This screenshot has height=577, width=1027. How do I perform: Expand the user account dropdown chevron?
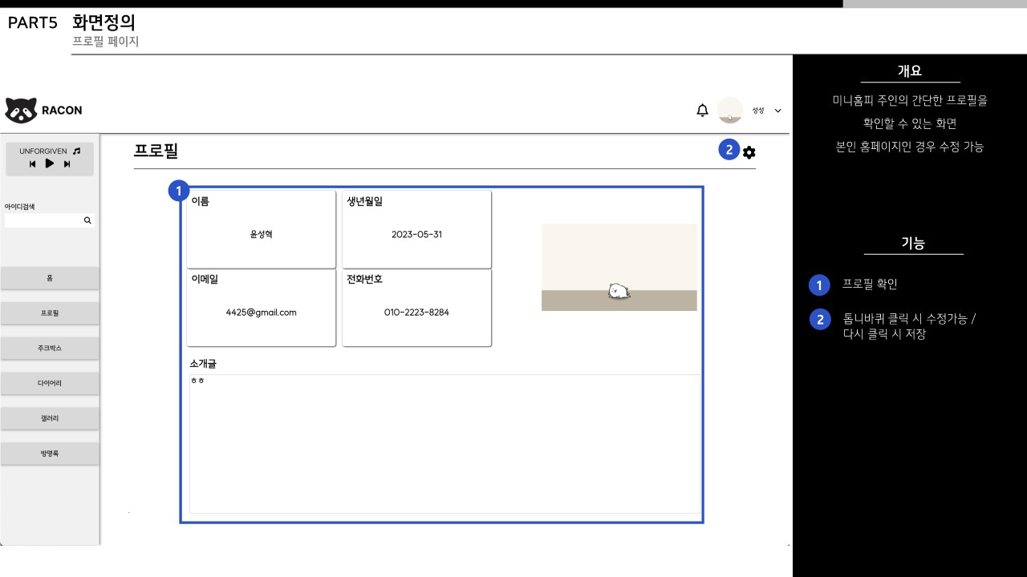click(777, 111)
